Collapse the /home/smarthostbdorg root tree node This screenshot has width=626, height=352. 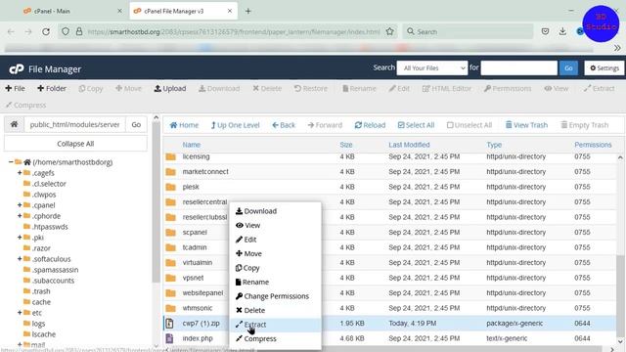click(11, 162)
